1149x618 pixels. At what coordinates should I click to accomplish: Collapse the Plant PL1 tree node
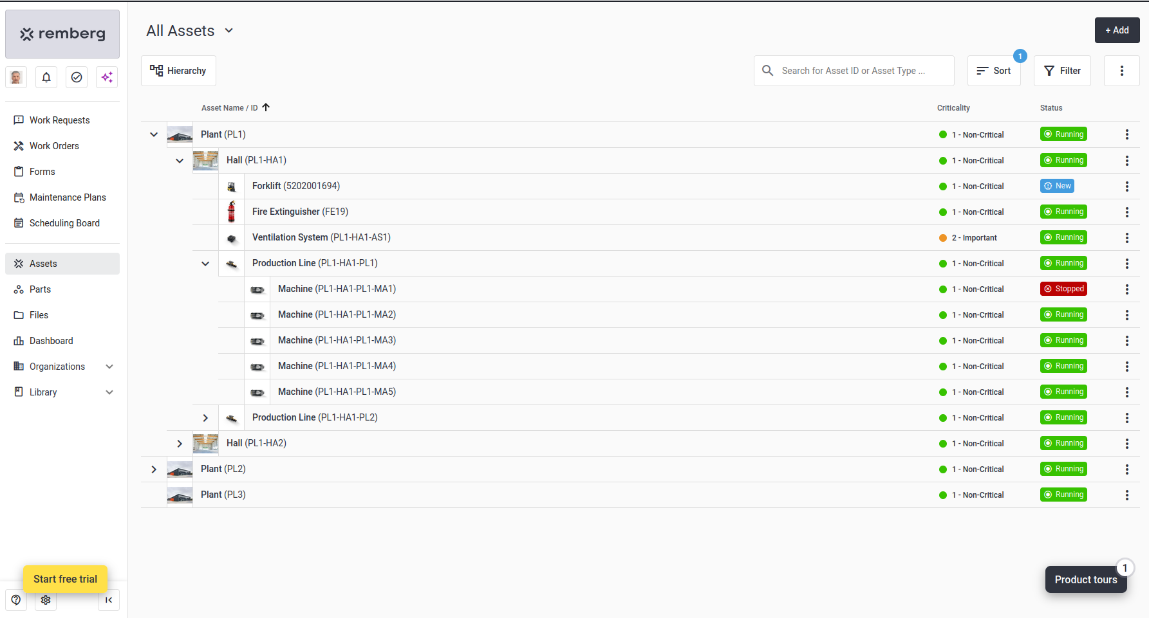click(x=154, y=134)
